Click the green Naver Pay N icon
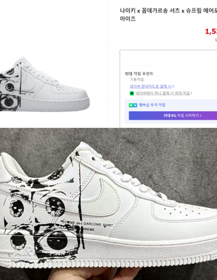This screenshot has width=217, height=280. point(132,94)
